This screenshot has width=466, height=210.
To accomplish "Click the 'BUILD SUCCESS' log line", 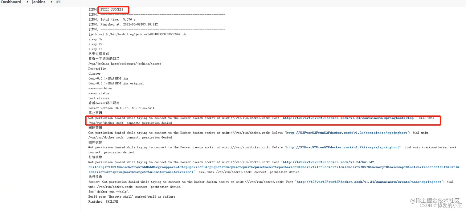I will click(112, 10).
